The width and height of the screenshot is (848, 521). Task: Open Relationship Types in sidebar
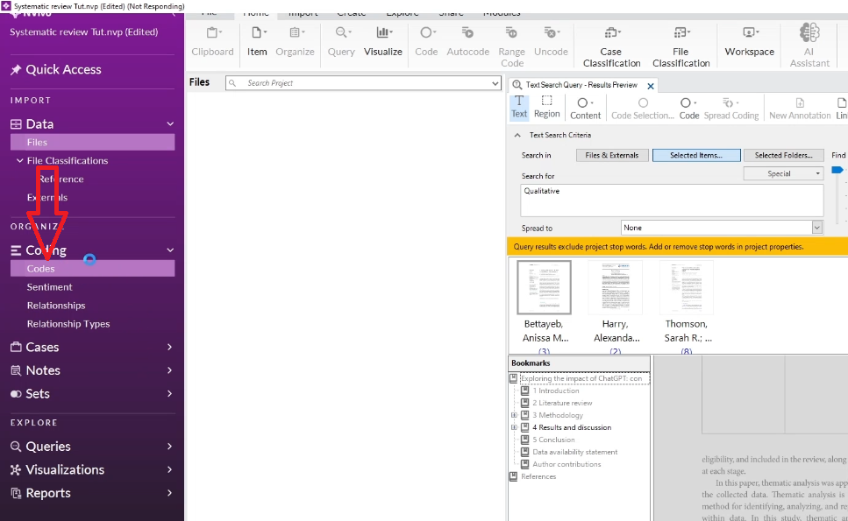tap(68, 324)
